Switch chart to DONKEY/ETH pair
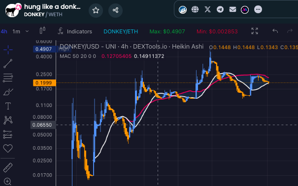298x186 pixels. (121, 31)
